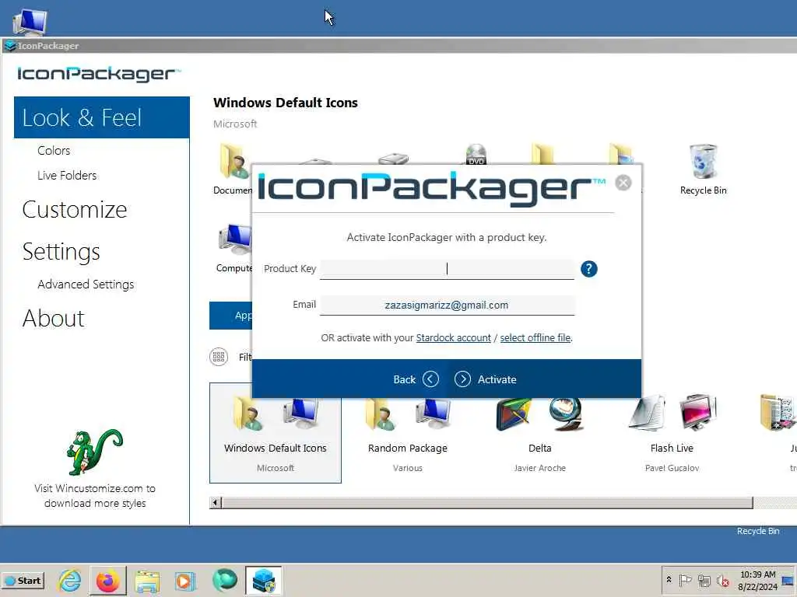Click the green swirl taskbar application icon
Image resolution: width=797 pixels, height=597 pixels.
tap(224, 580)
